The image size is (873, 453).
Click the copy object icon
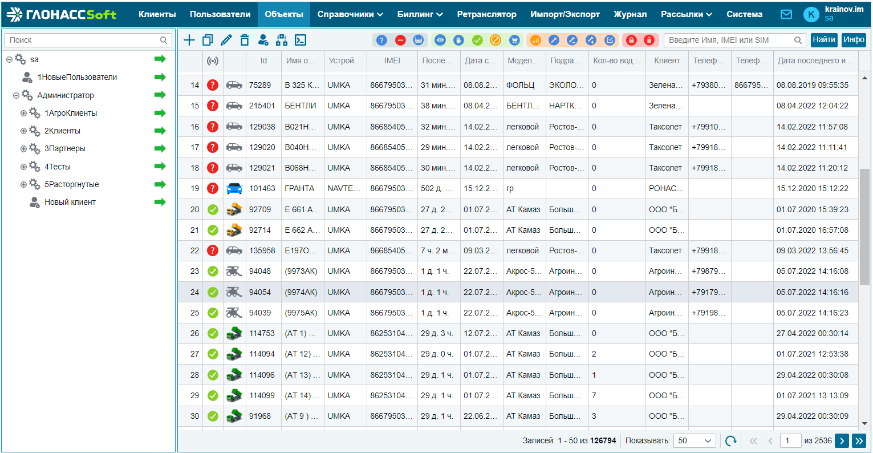click(208, 40)
